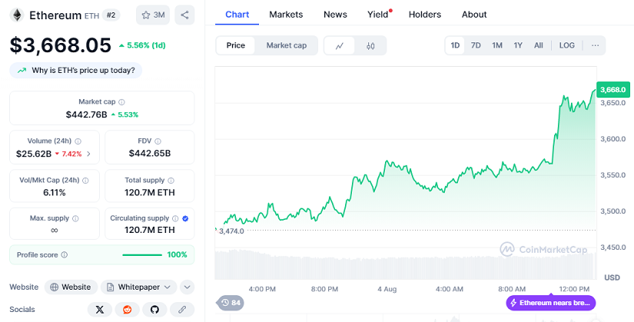Select 7D time range
634x322 pixels.
coord(476,45)
